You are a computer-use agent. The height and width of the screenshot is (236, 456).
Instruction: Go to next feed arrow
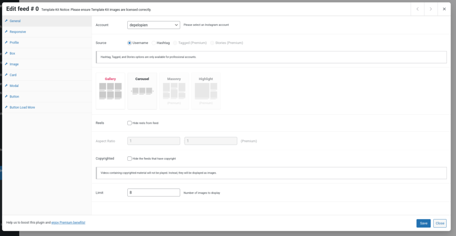pos(431,9)
